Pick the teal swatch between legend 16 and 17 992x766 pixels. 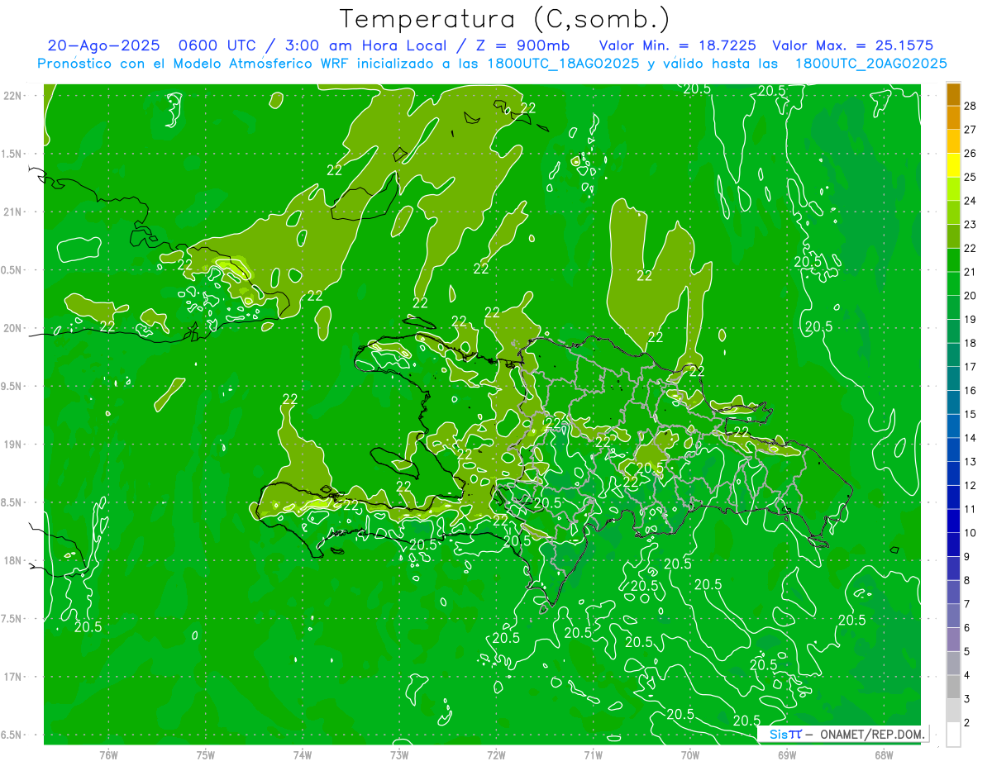953,378
